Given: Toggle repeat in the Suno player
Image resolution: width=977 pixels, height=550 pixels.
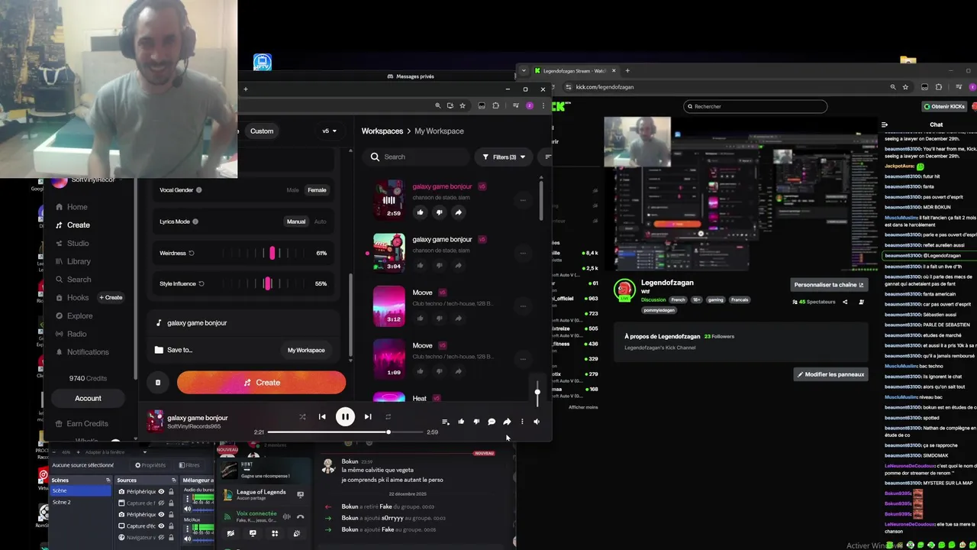Looking at the screenshot, I should 388,417.
